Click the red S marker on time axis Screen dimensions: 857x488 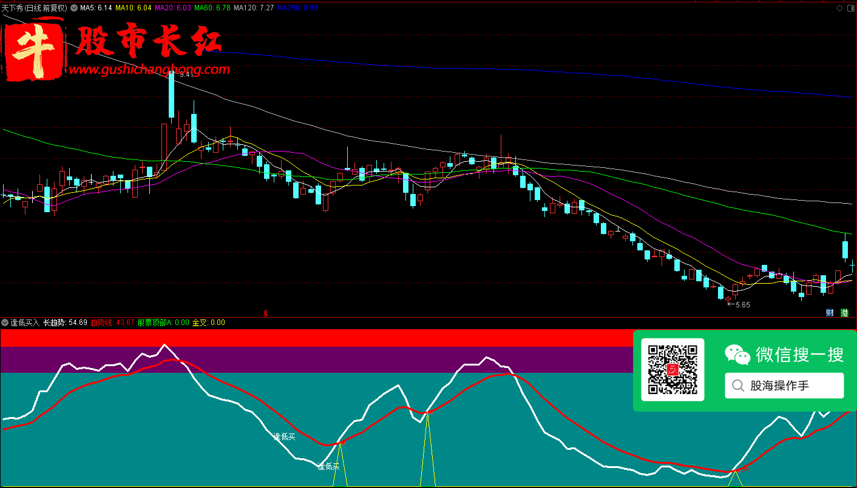[266, 313]
